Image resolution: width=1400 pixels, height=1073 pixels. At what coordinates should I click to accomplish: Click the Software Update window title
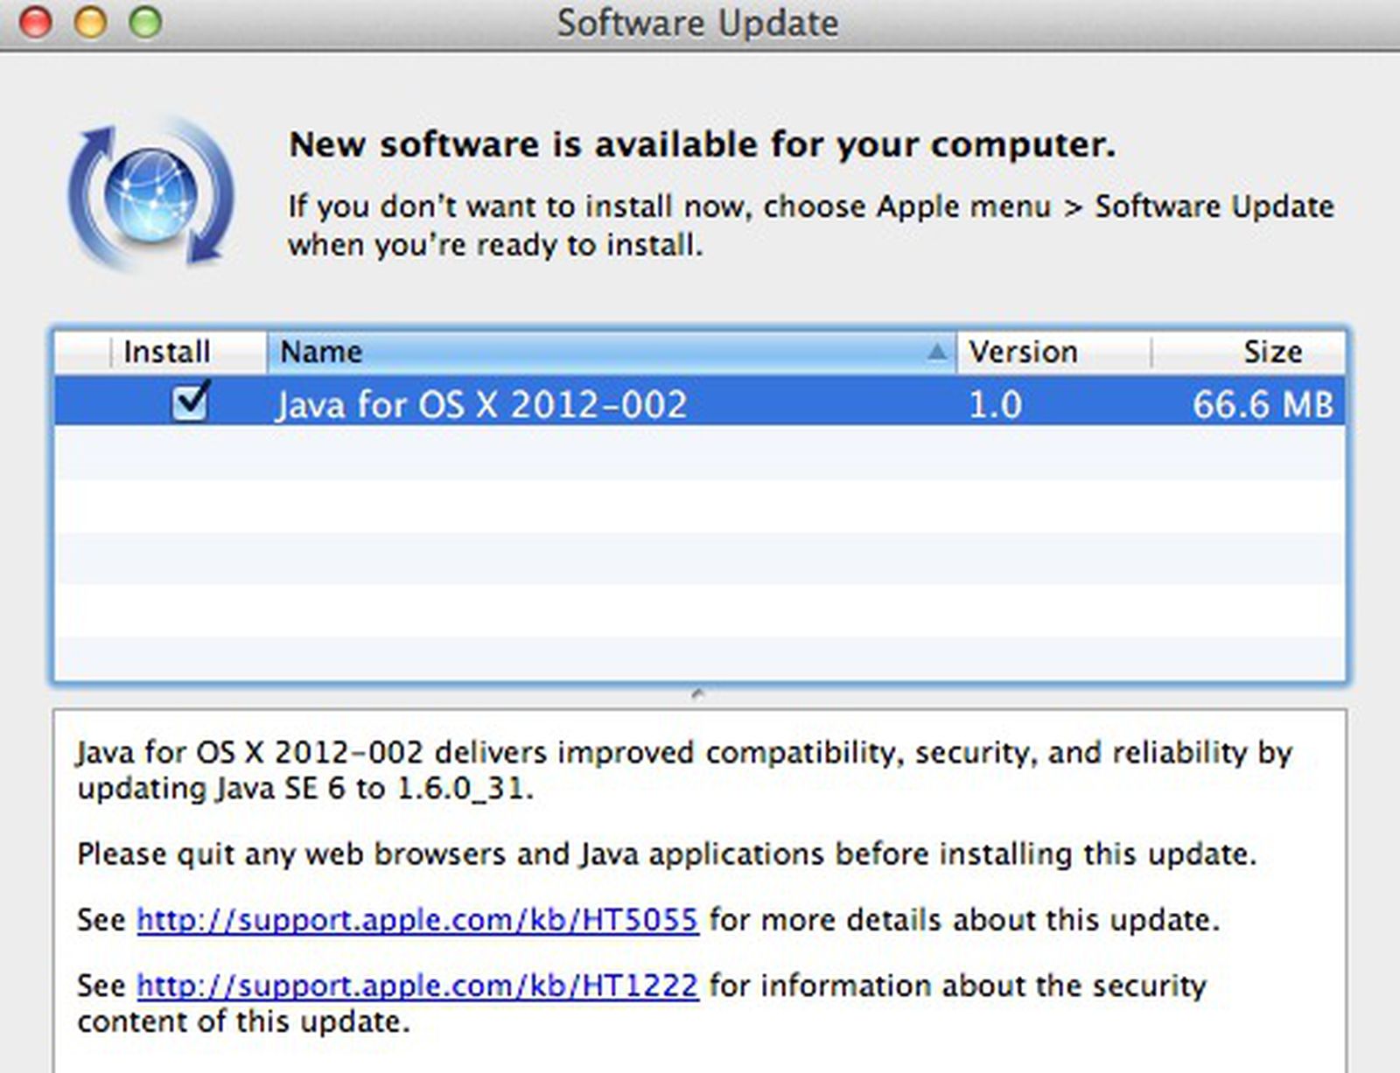tap(697, 23)
